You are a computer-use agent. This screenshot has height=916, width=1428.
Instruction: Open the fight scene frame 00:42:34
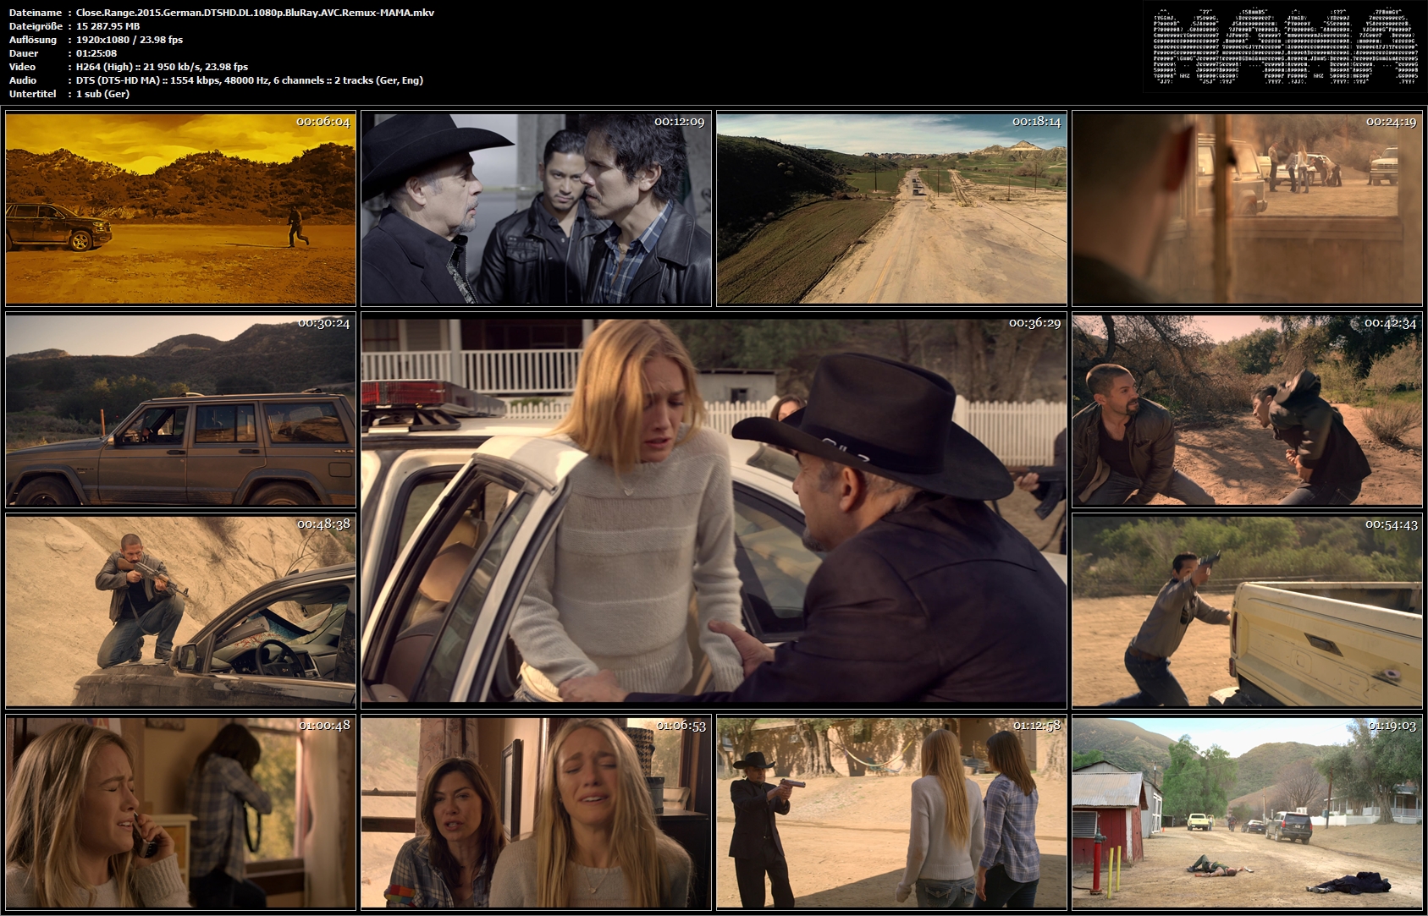(x=1247, y=410)
